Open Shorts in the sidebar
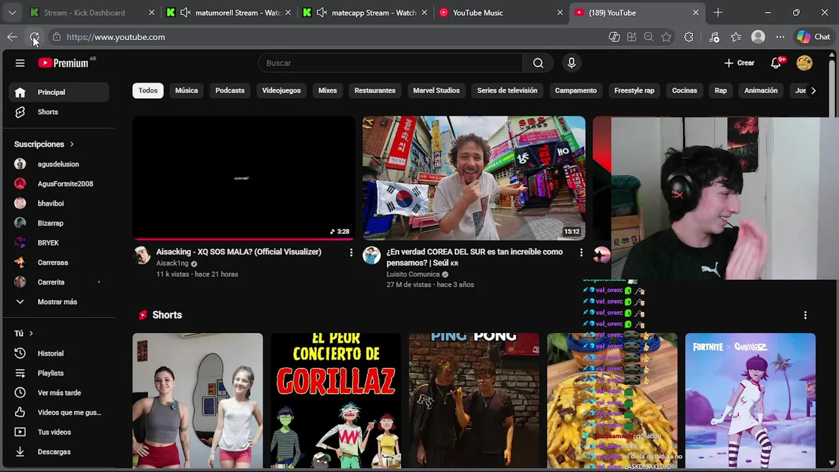839x472 pixels. [x=58, y=112]
